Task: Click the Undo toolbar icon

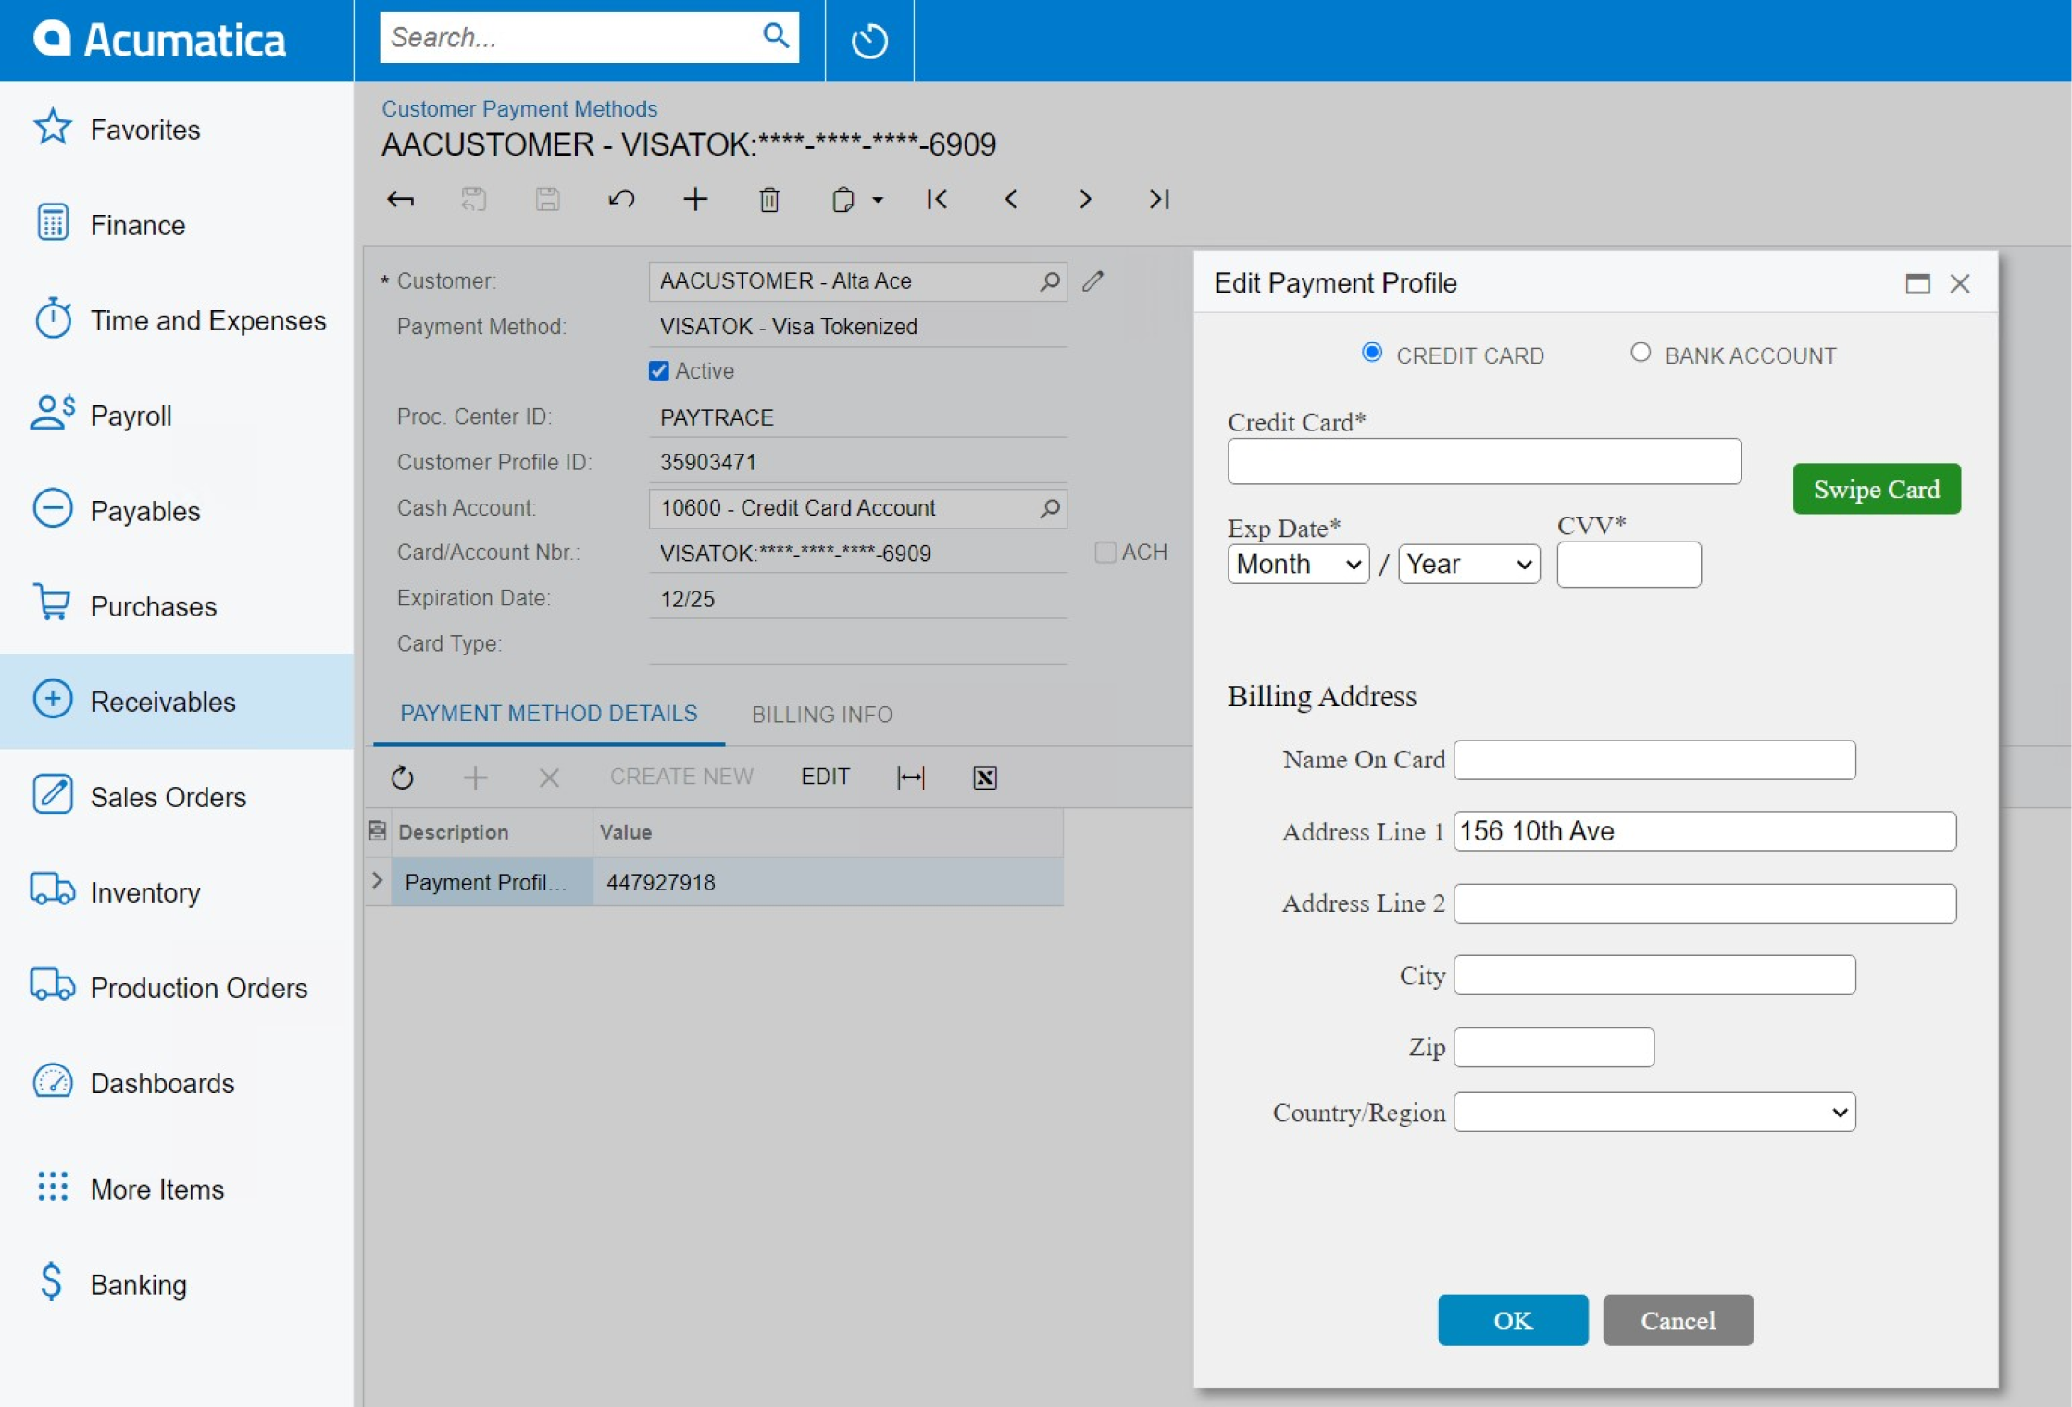Action: click(621, 199)
